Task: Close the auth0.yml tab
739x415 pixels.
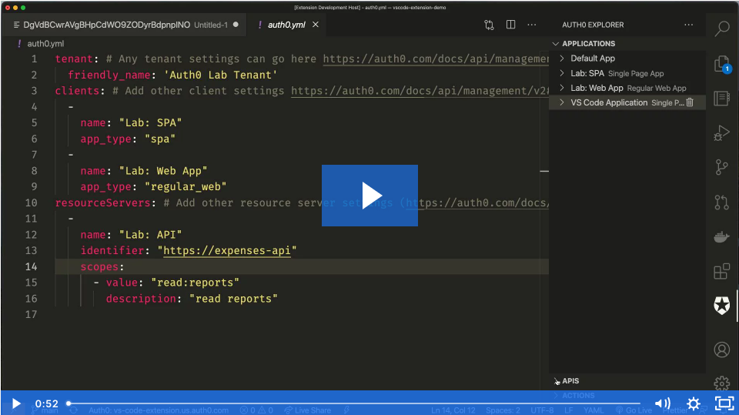Action: point(316,25)
